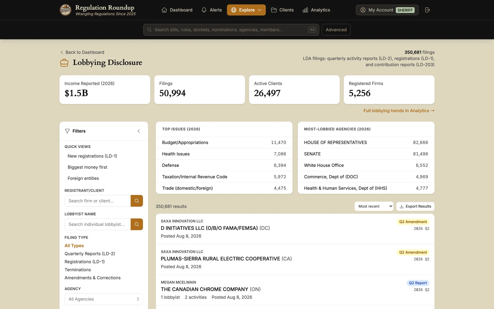Open the Analytics nav item
Screen dimensions: 494x309
[316, 10]
